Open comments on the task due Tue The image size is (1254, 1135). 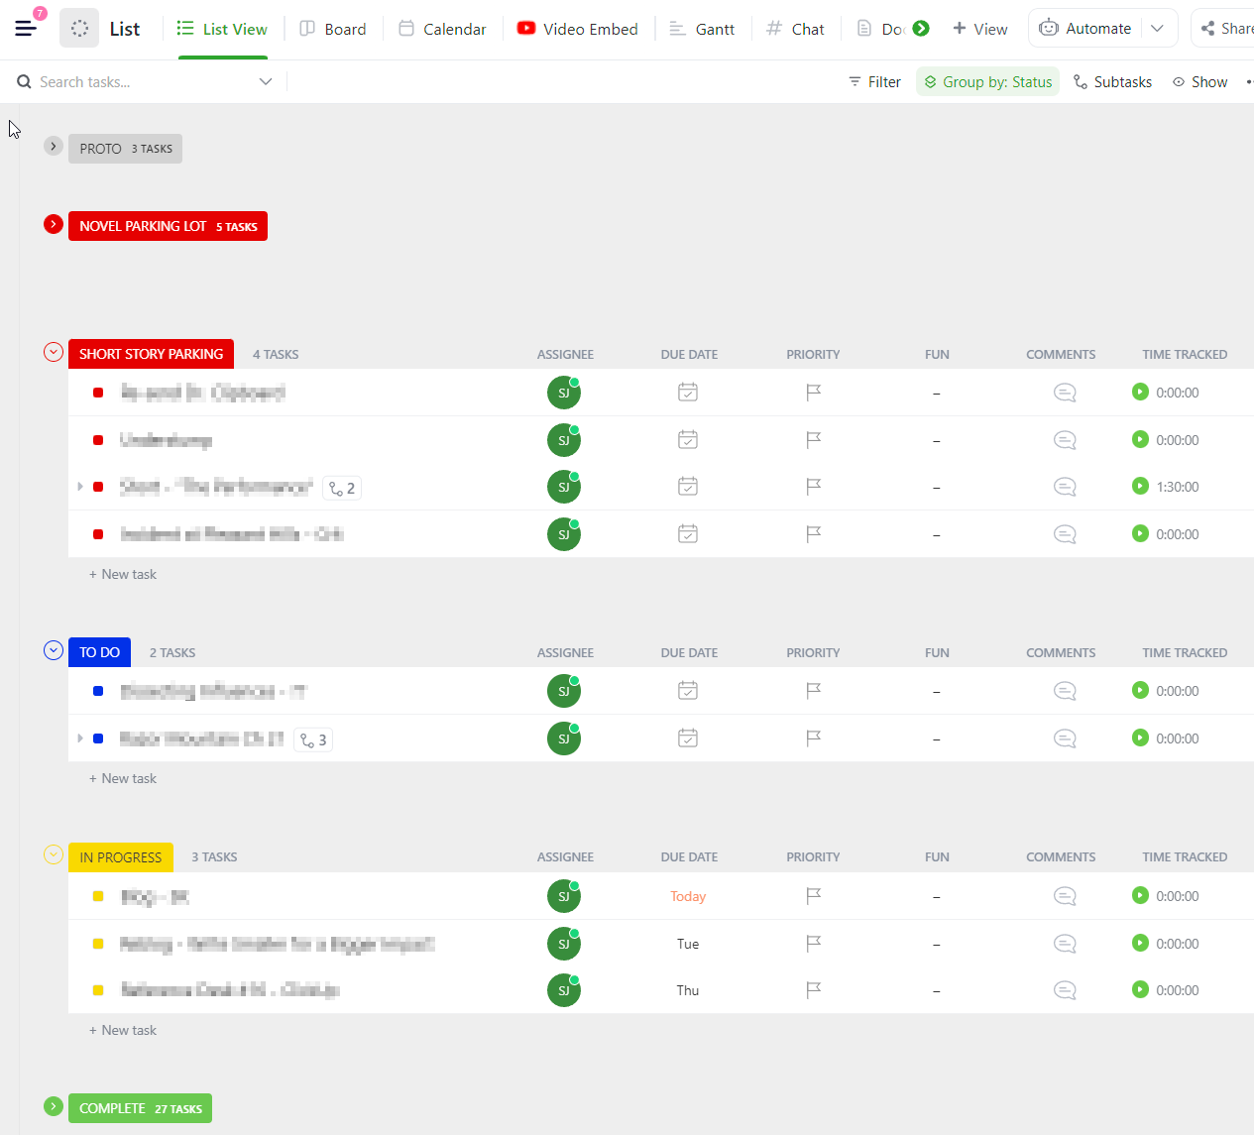pos(1064,943)
